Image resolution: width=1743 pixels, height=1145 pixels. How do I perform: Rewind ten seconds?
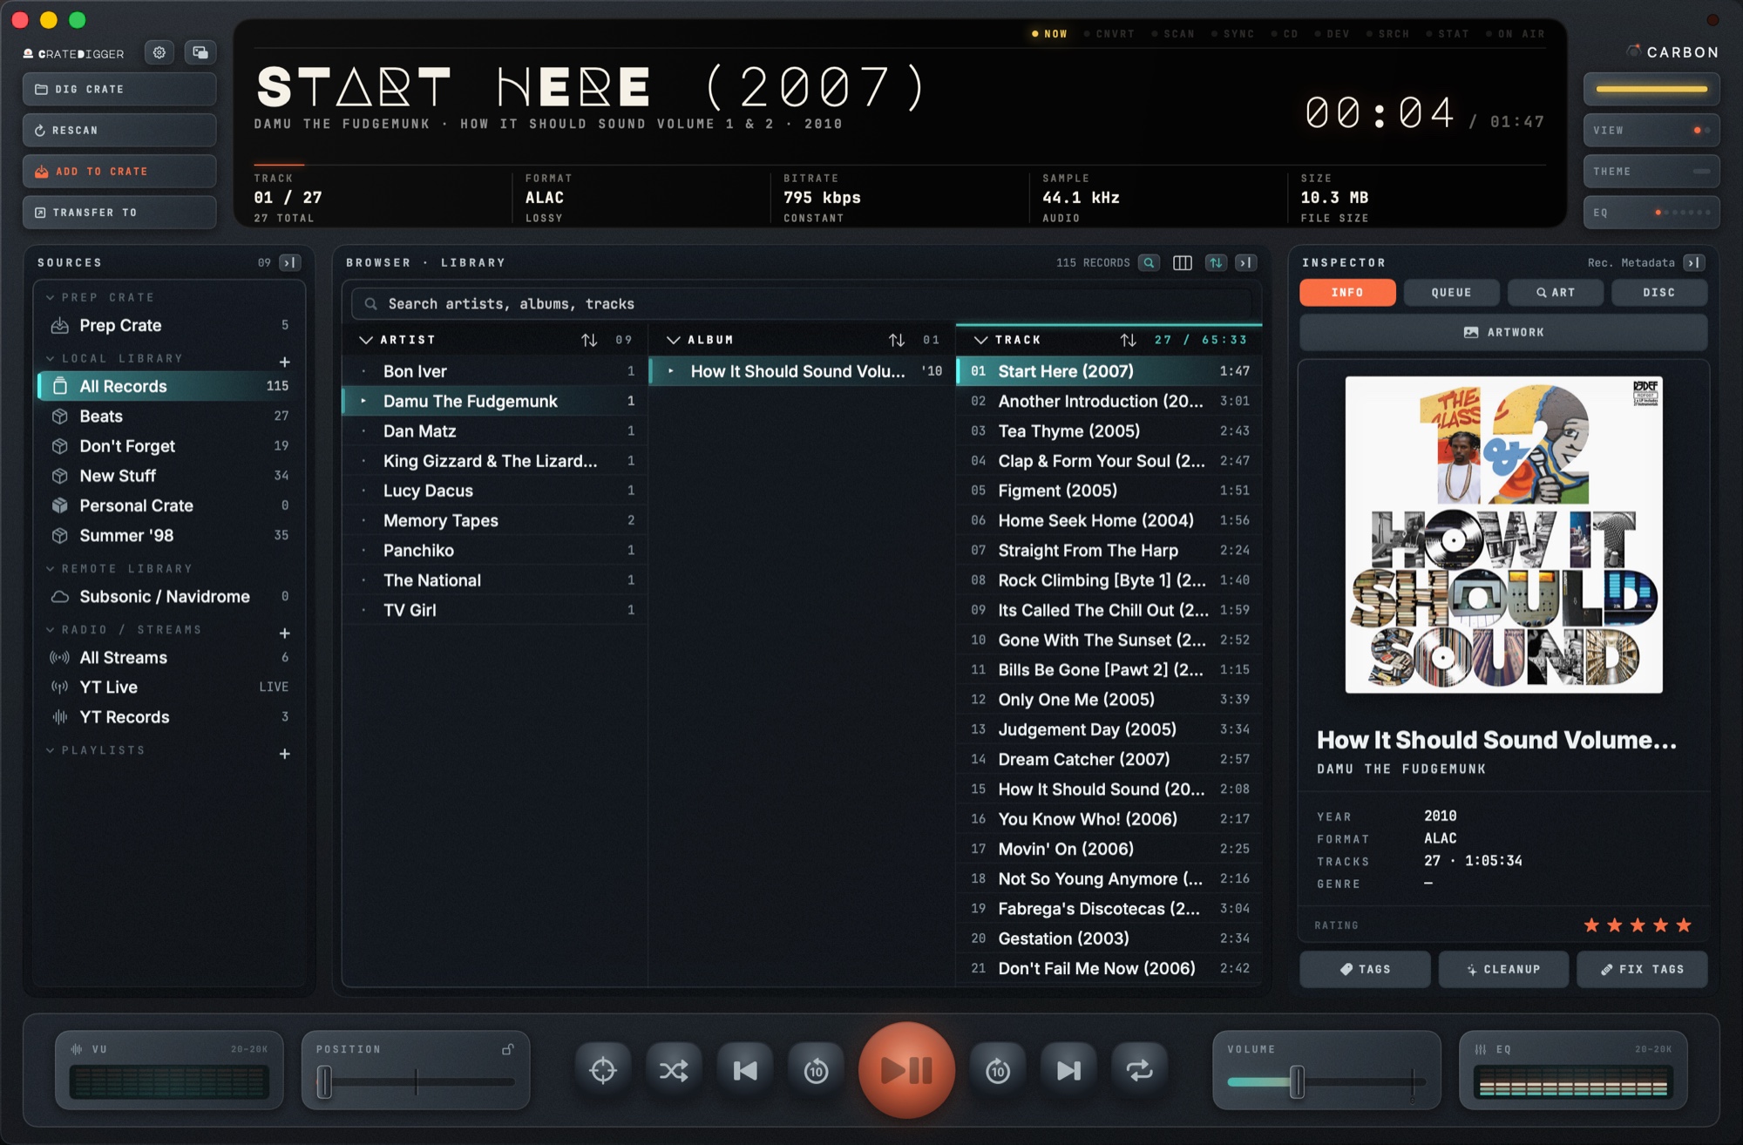816,1070
